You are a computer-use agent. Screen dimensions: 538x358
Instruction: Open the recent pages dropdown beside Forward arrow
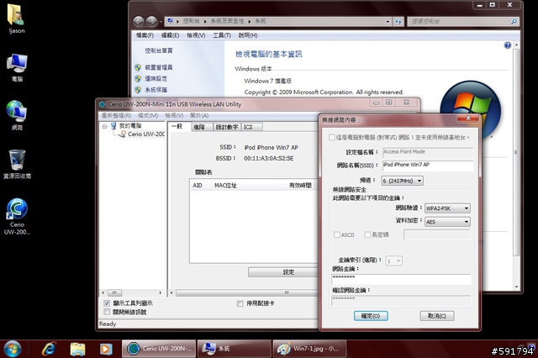click(x=161, y=22)
